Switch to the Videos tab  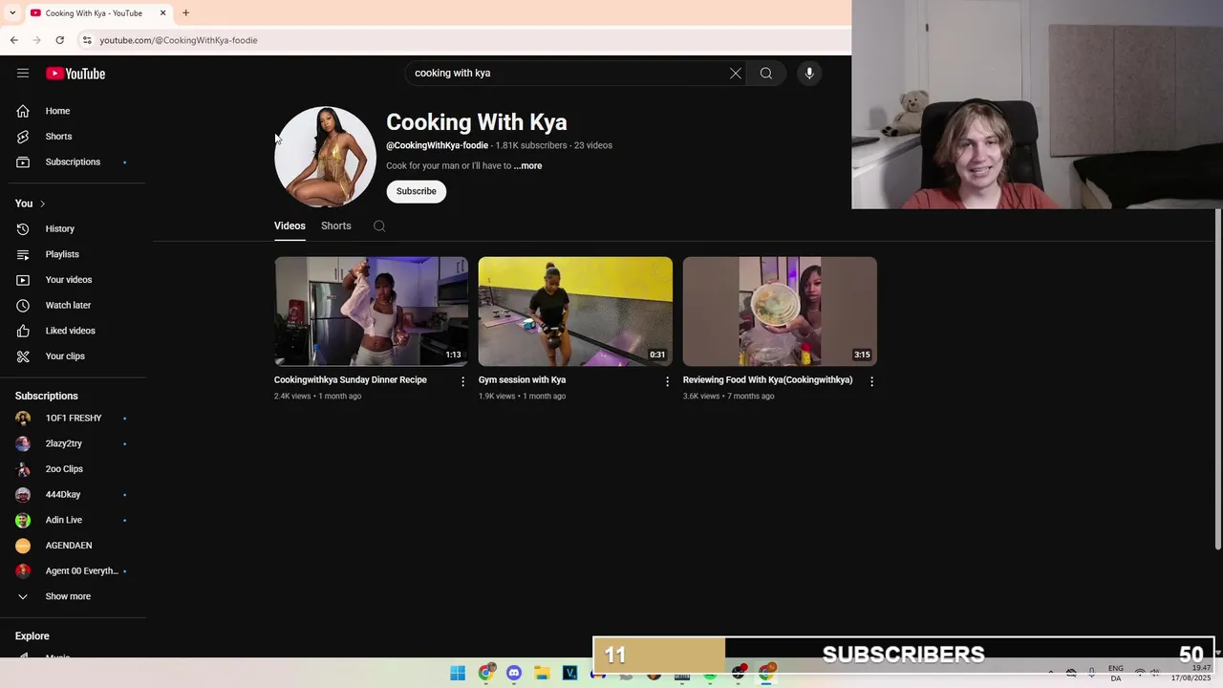click(x=290, y=226)
